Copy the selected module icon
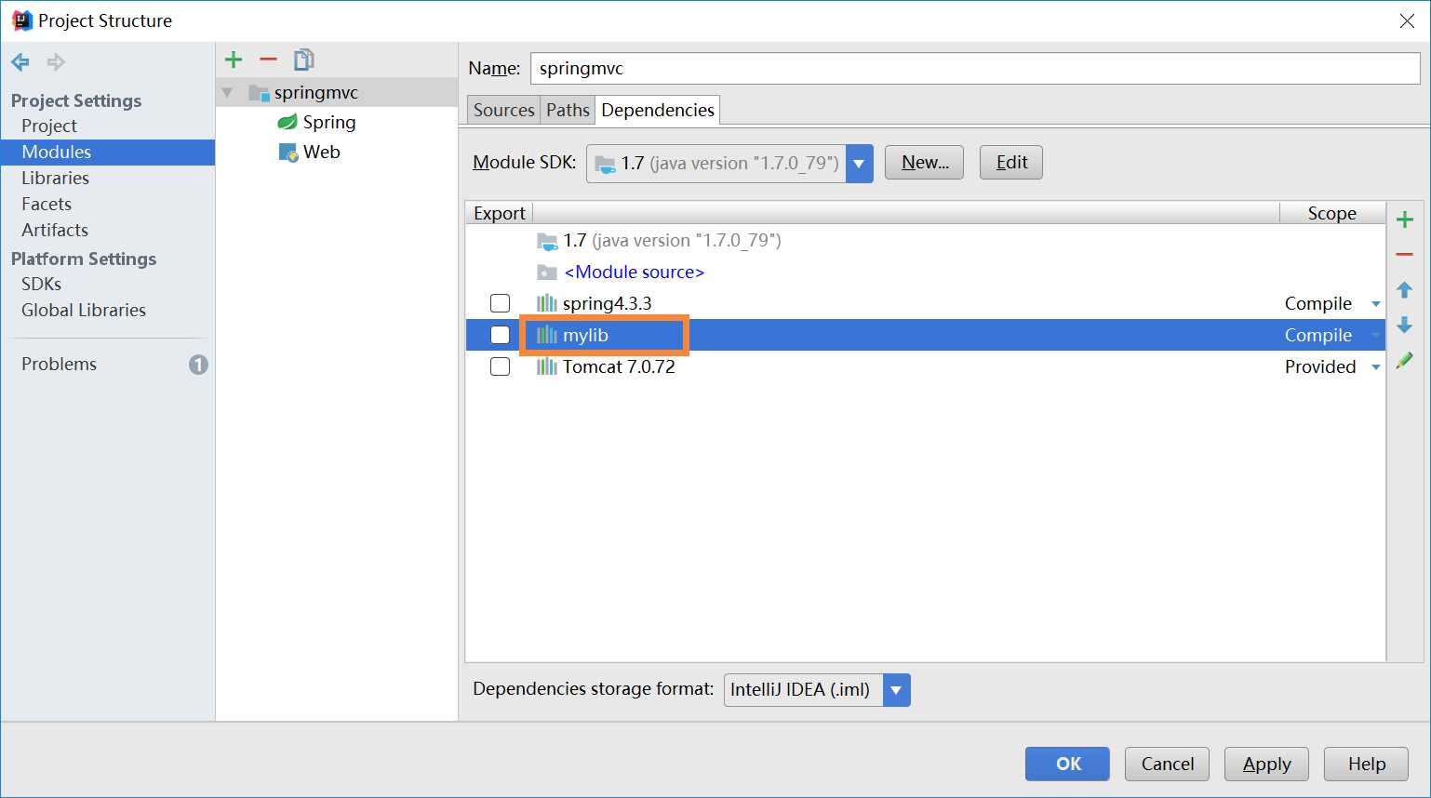This screenshot has width=1431, height=798. (304, 60)
